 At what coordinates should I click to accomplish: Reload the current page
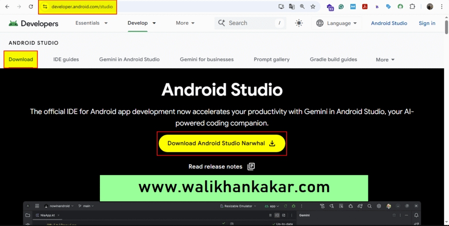31,7
